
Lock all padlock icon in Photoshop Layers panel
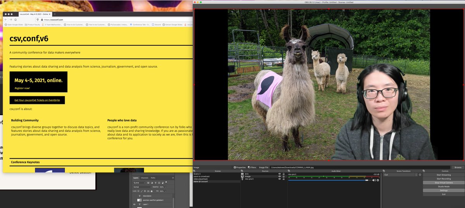pos(152,191)
